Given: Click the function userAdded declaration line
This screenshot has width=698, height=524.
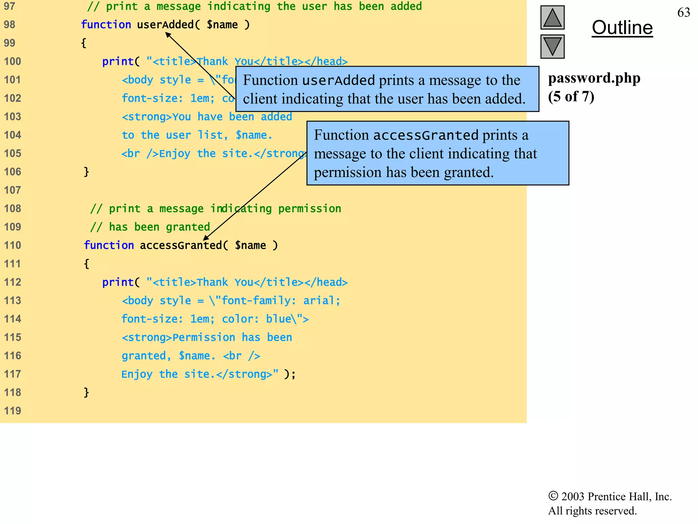Looking at the screenshot, I should point(165,25).
